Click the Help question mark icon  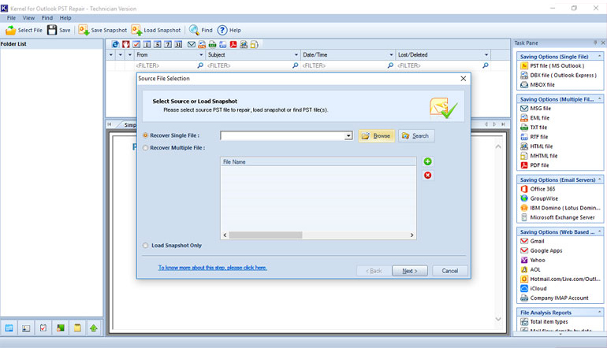coord(222,30)
